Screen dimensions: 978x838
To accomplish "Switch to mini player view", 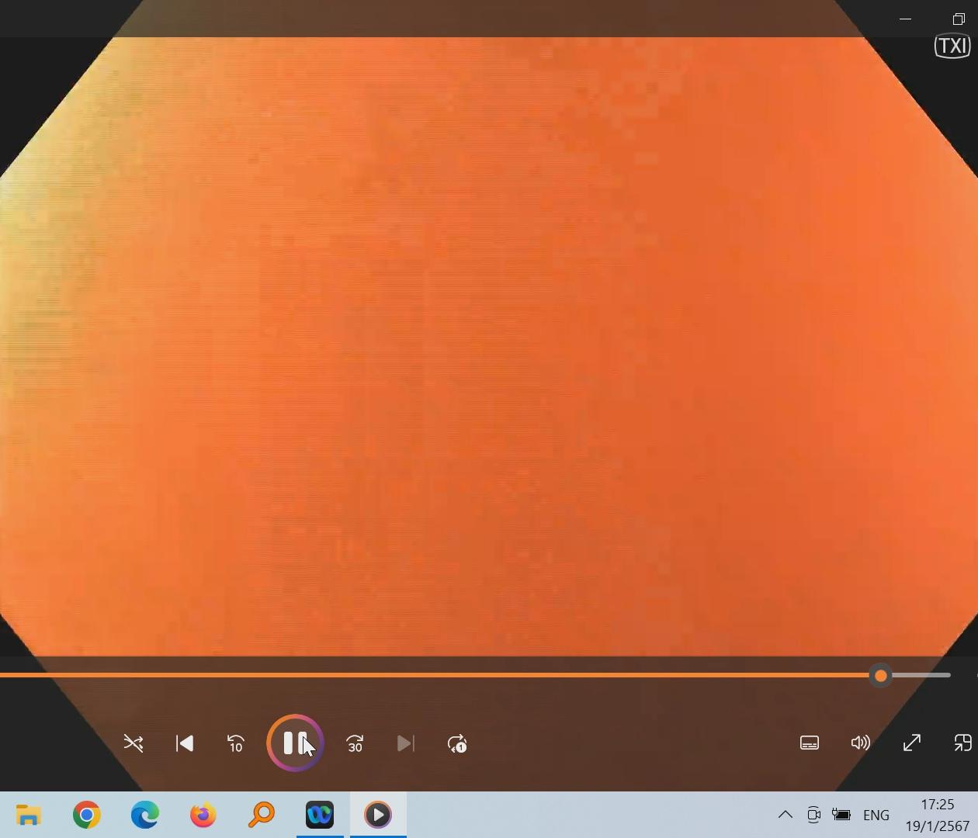I will pyautogui.click(x=962, y=743).
